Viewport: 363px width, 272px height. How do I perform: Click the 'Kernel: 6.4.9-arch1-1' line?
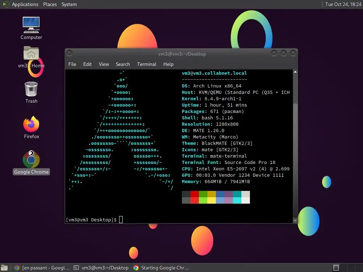click(x=212, y=98)
